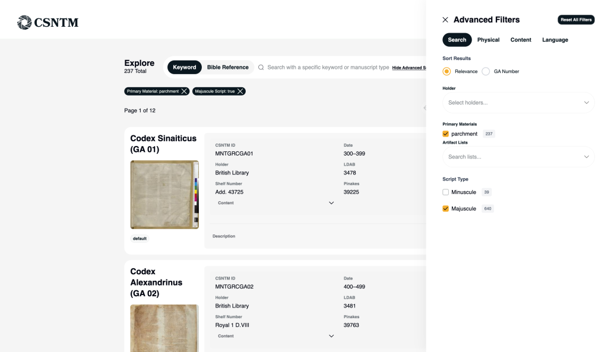Click the keyword search input field
Screen dimensions: 608x352
pyautogui.click(x=328, y=68)
